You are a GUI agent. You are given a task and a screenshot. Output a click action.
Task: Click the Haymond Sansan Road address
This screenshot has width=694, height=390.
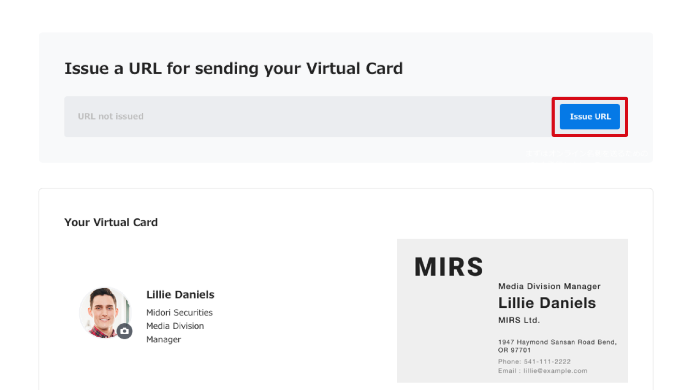(557, 342)
